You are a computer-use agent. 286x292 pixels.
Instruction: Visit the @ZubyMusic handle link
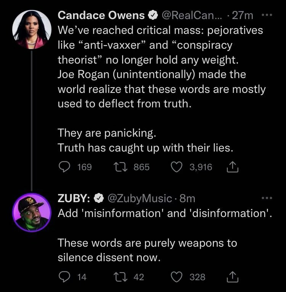pyautogui.click(x=140, y=198)
